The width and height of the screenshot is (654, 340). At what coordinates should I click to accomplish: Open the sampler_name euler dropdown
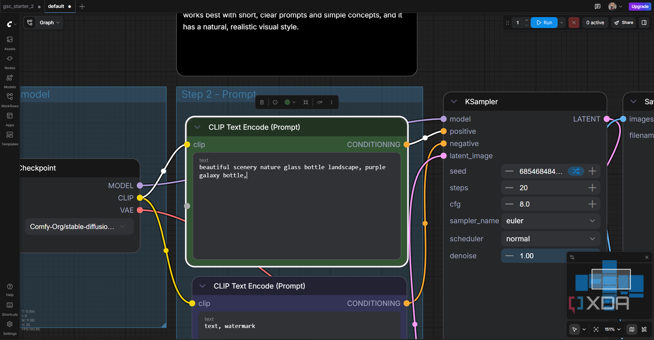coord(551,221)
